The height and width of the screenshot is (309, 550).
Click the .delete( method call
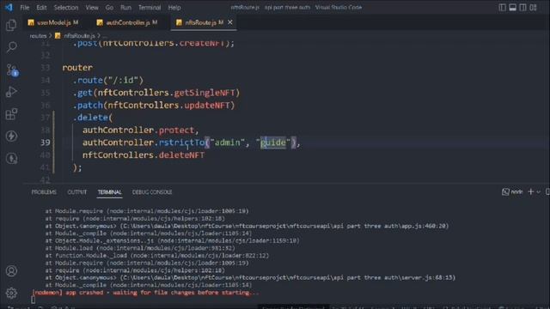point(93,118)
